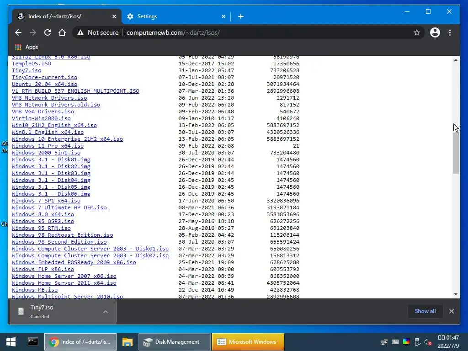Close the Settings tab
The width and height of the screenshot is (468, 351).
(223, 16)
